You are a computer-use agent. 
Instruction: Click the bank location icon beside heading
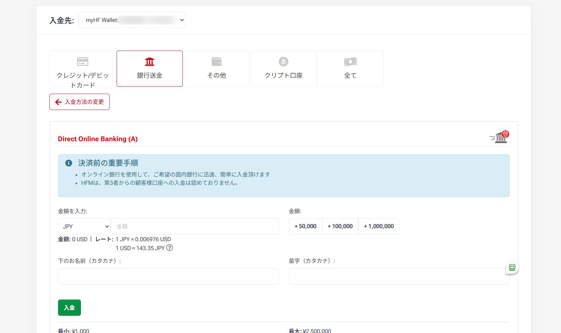tap(500, 137)
